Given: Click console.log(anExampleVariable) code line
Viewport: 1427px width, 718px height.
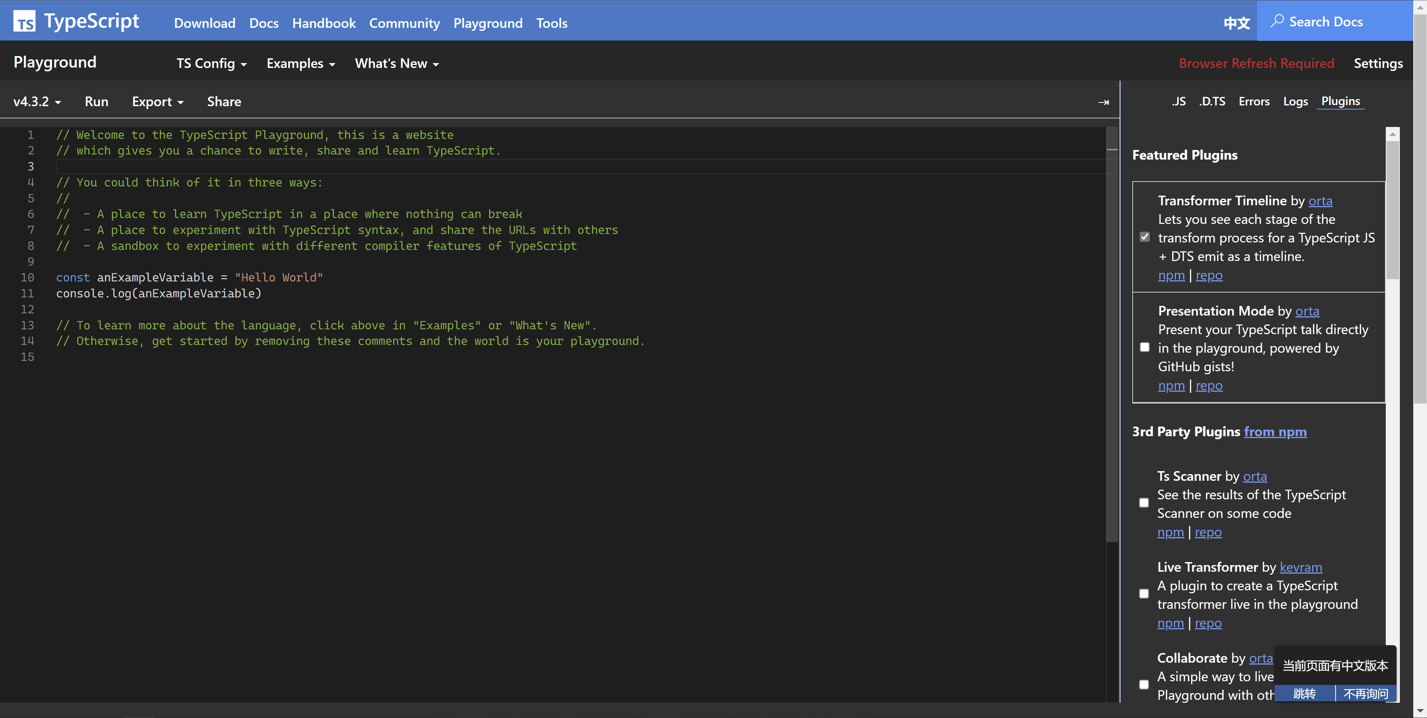Looking at the screenshot, I should (x=158, y=293).
